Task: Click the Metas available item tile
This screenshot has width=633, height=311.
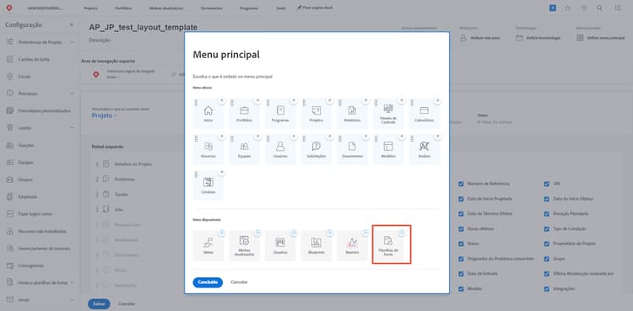Action: [x=208, y=245]
